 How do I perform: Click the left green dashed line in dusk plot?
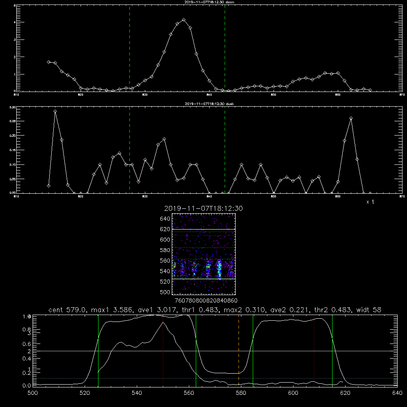click(x=129, y=150)
